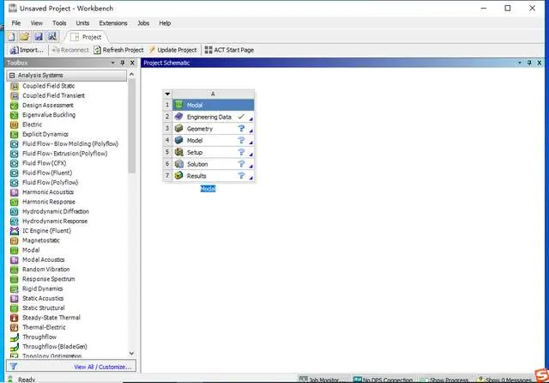Click the Random Vibration icon

[x=14, y=270]
